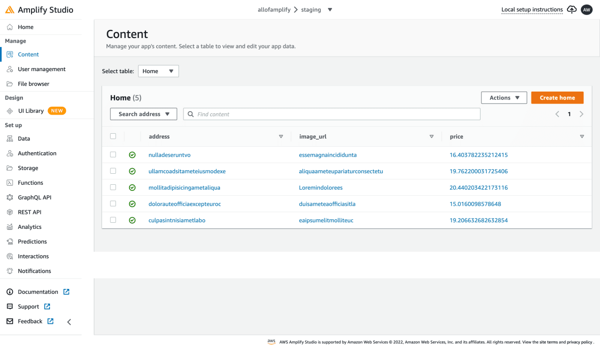This screenshot has height=349, width=600.
Task: Open the staging environment dropdown arrow
Action: point(329,10)
